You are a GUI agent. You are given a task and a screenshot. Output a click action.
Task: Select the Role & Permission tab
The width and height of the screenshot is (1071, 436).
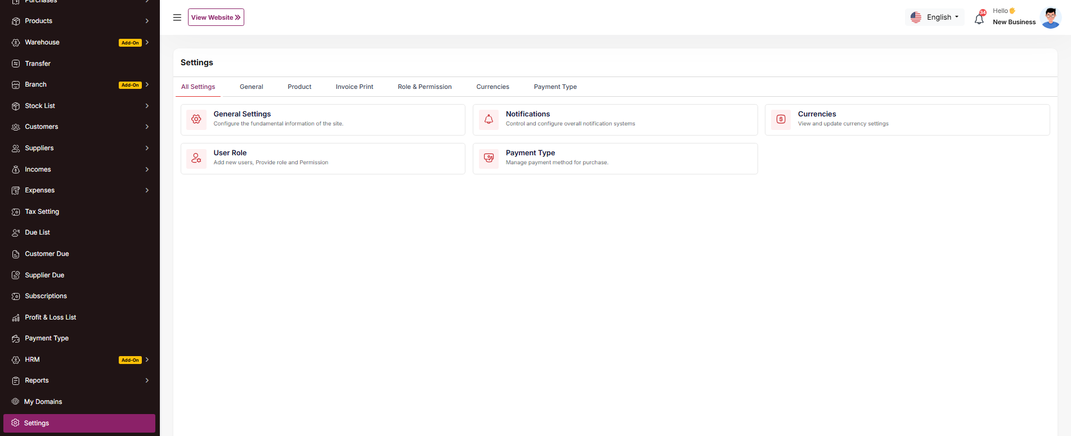(424, 87)
